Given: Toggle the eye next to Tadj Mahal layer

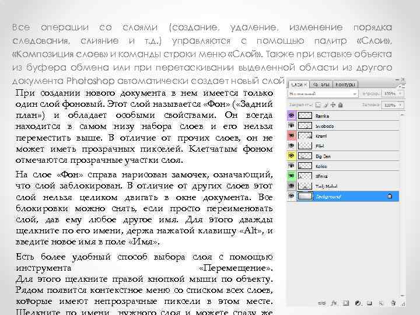Looking at the screenshot, I should tap(292, 185).
